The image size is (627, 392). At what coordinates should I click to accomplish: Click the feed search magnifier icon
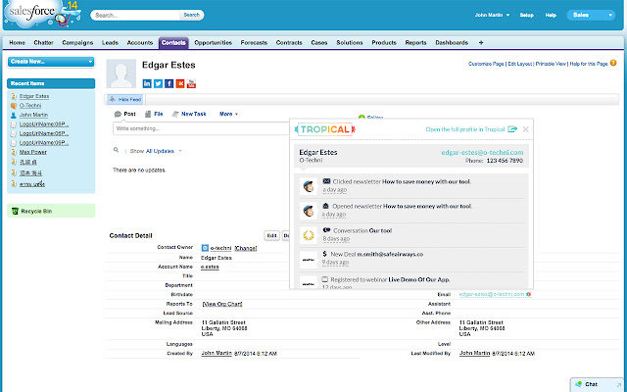click(117, 151)
